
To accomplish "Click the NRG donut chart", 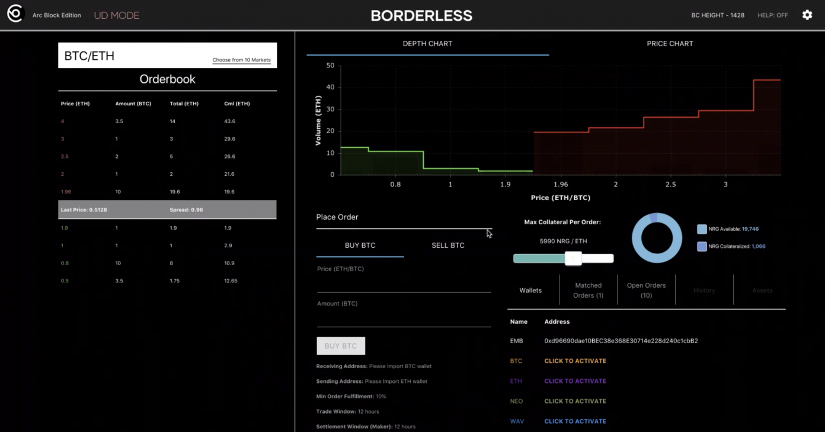I will (657, 238).
